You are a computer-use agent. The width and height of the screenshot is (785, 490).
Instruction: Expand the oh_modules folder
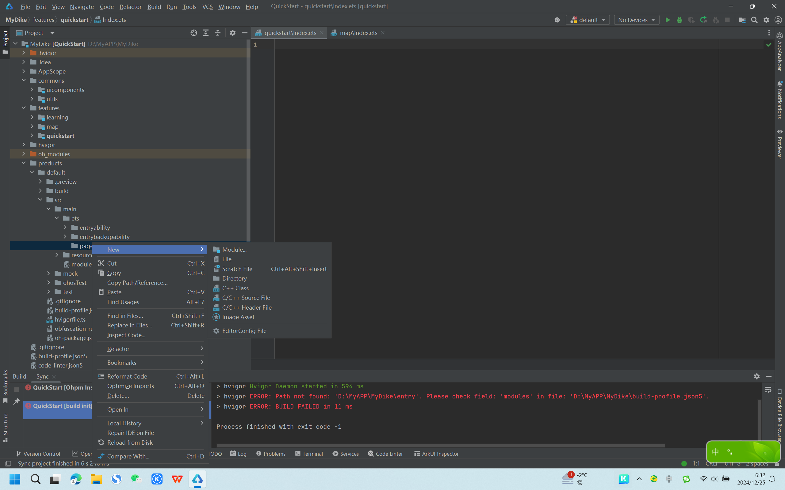pos(24,154)
